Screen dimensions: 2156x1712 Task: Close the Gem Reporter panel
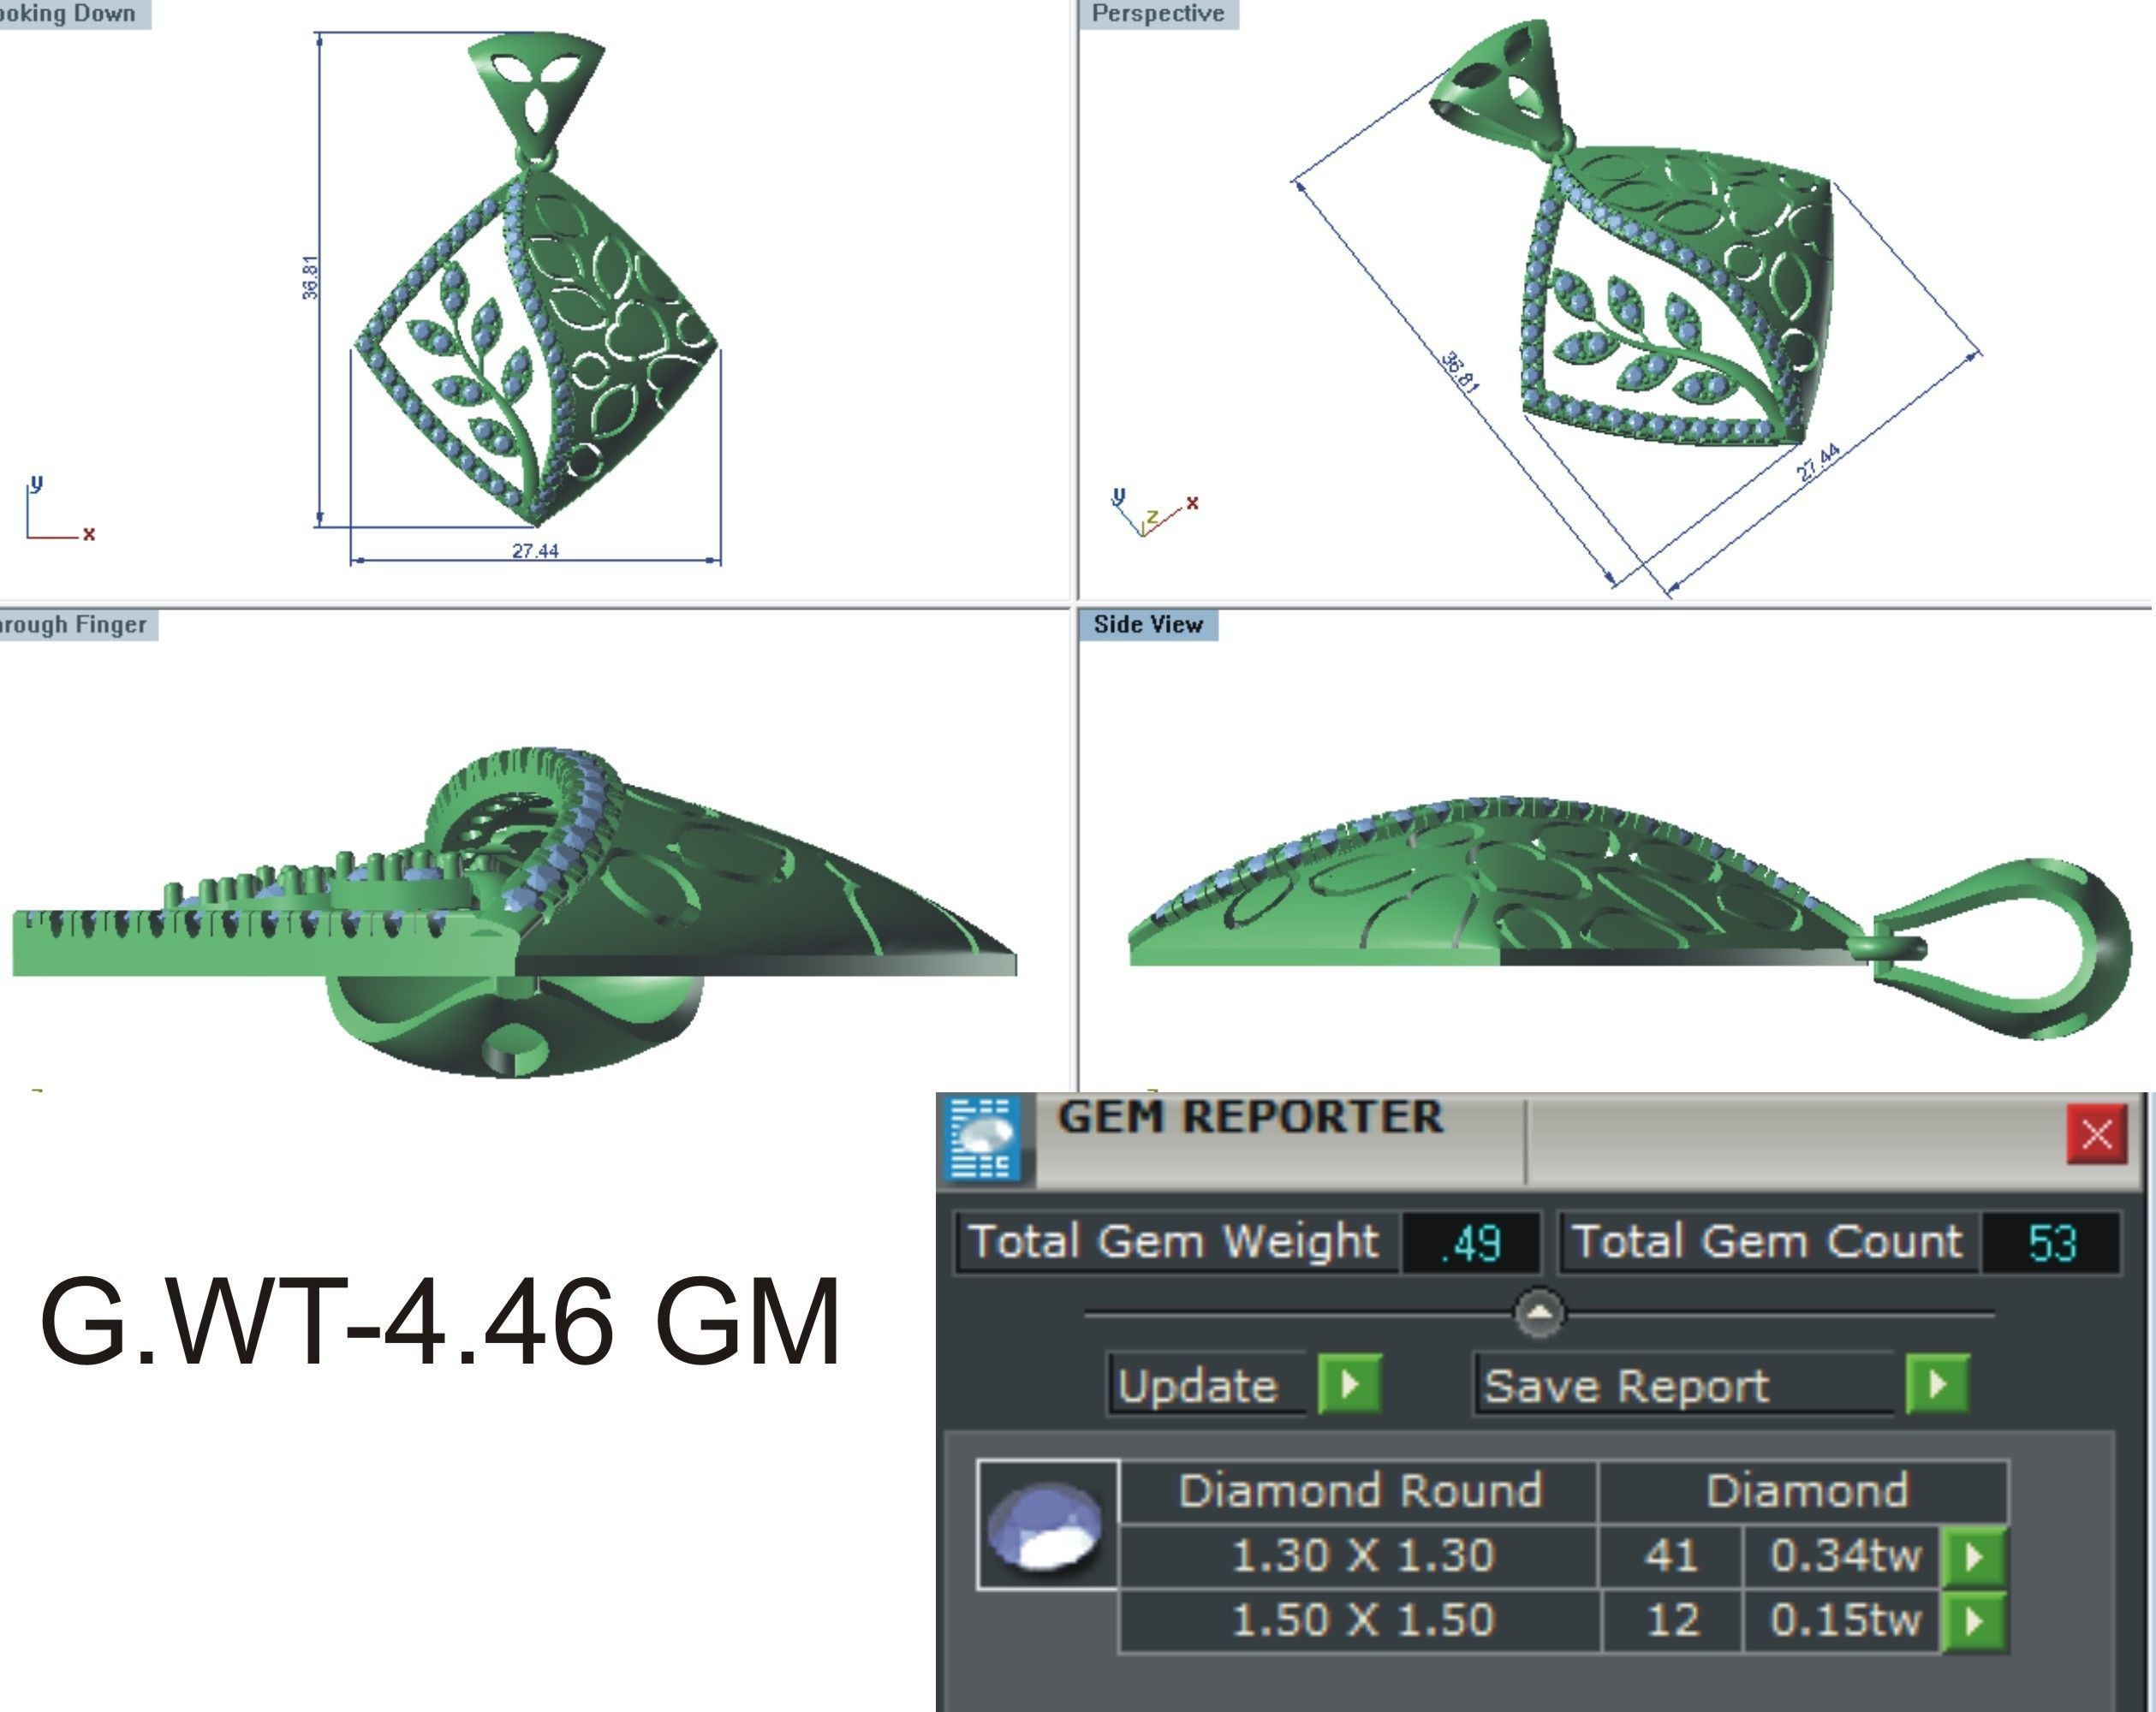point(2096,1134)
